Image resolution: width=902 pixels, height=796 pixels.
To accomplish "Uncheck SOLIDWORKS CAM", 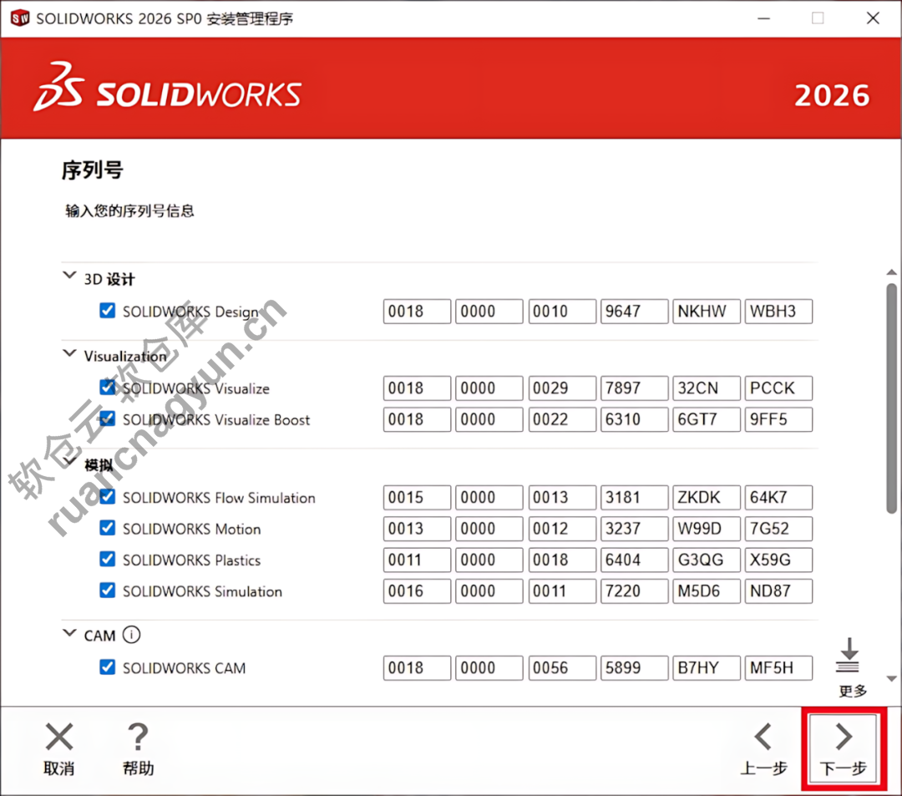I will (107, 667).
